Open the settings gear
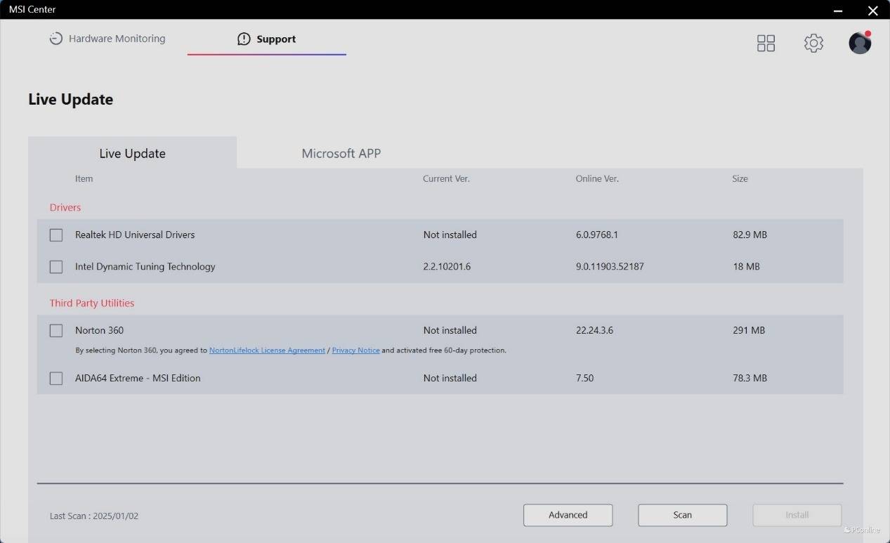 813,43
